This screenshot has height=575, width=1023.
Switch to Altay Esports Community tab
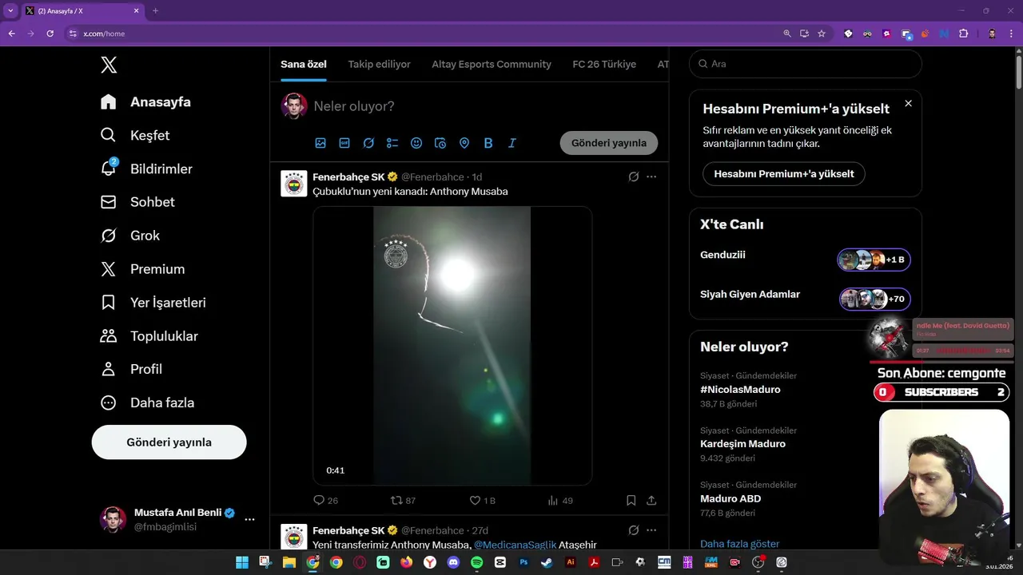pos(492,64)
